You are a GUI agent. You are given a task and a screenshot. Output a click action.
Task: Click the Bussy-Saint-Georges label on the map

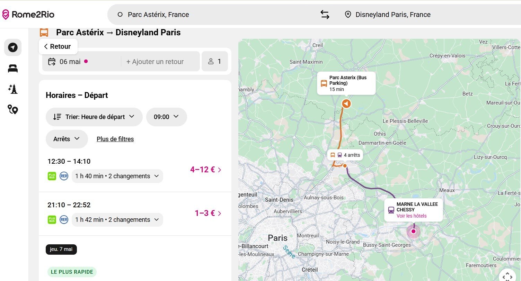tap(387, 245)
